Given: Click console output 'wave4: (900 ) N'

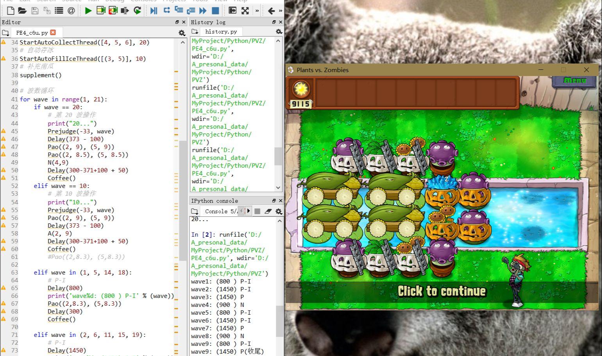Looking at the screenshot, I should click(x=218, y=305).
